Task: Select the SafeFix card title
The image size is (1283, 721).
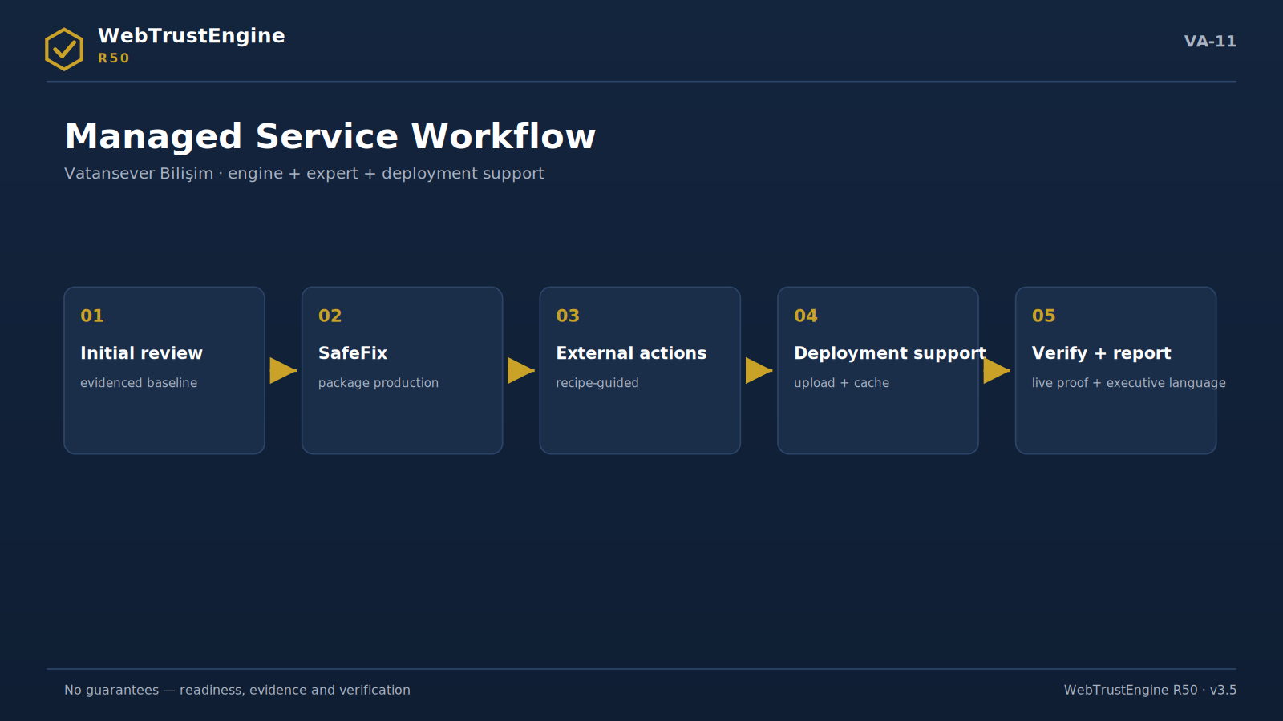Action: (x=353, y=353)
